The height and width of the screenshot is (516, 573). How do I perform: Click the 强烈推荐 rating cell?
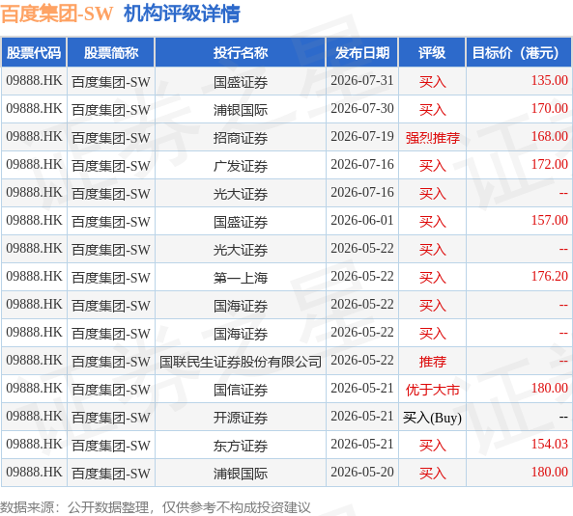point(432,138)
